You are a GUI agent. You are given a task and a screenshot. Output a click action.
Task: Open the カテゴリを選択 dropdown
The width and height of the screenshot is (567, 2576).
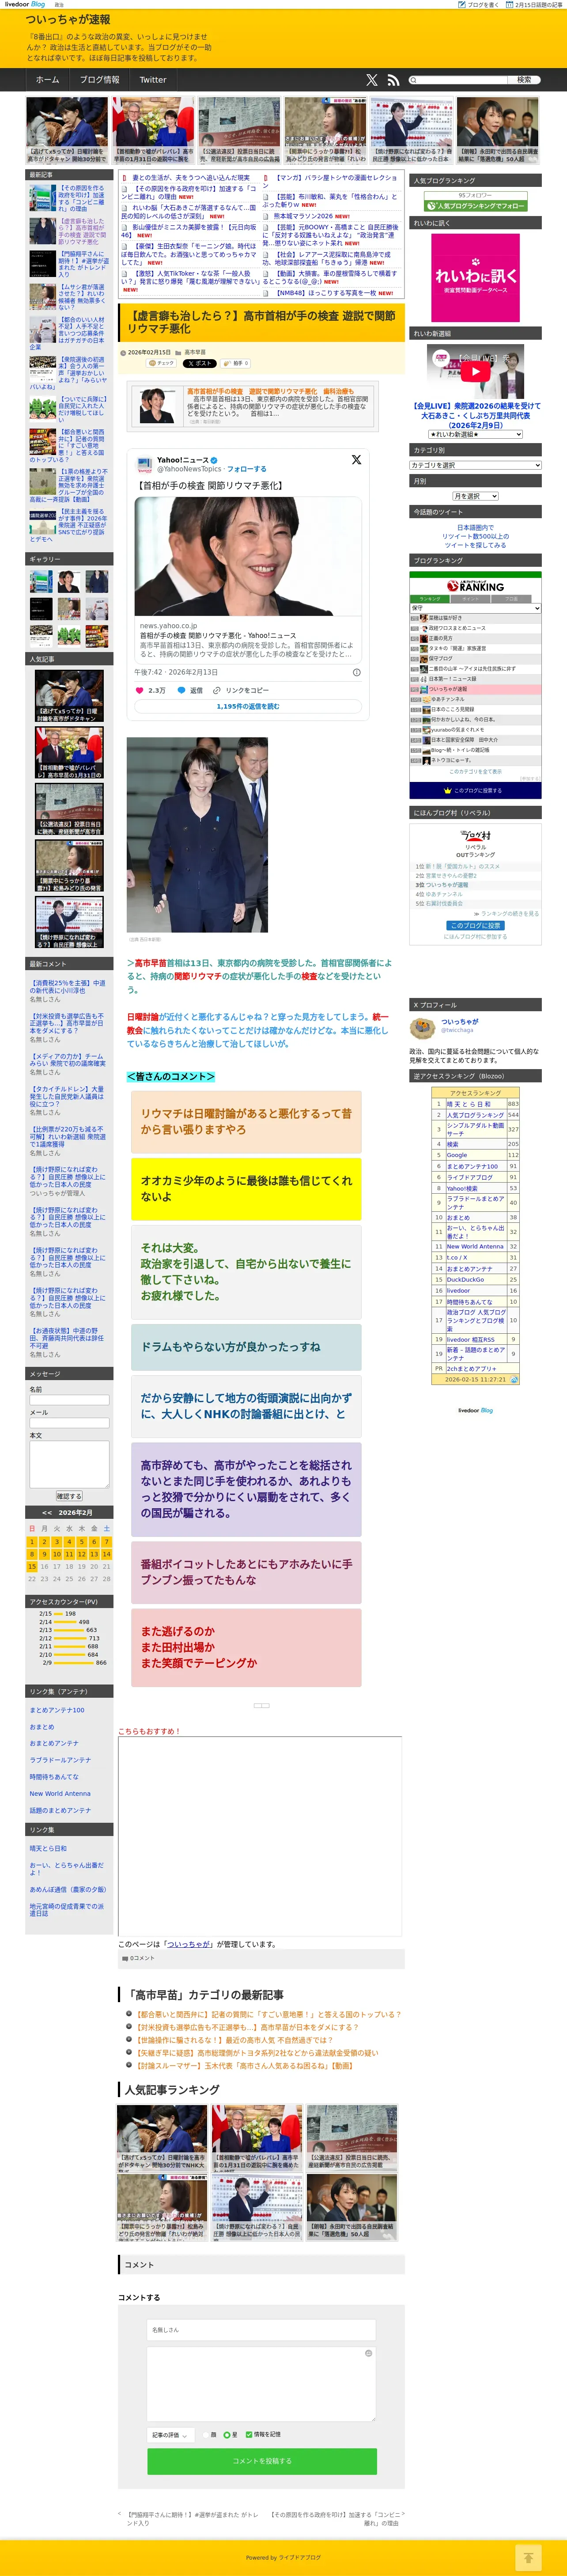coord(475,465)
